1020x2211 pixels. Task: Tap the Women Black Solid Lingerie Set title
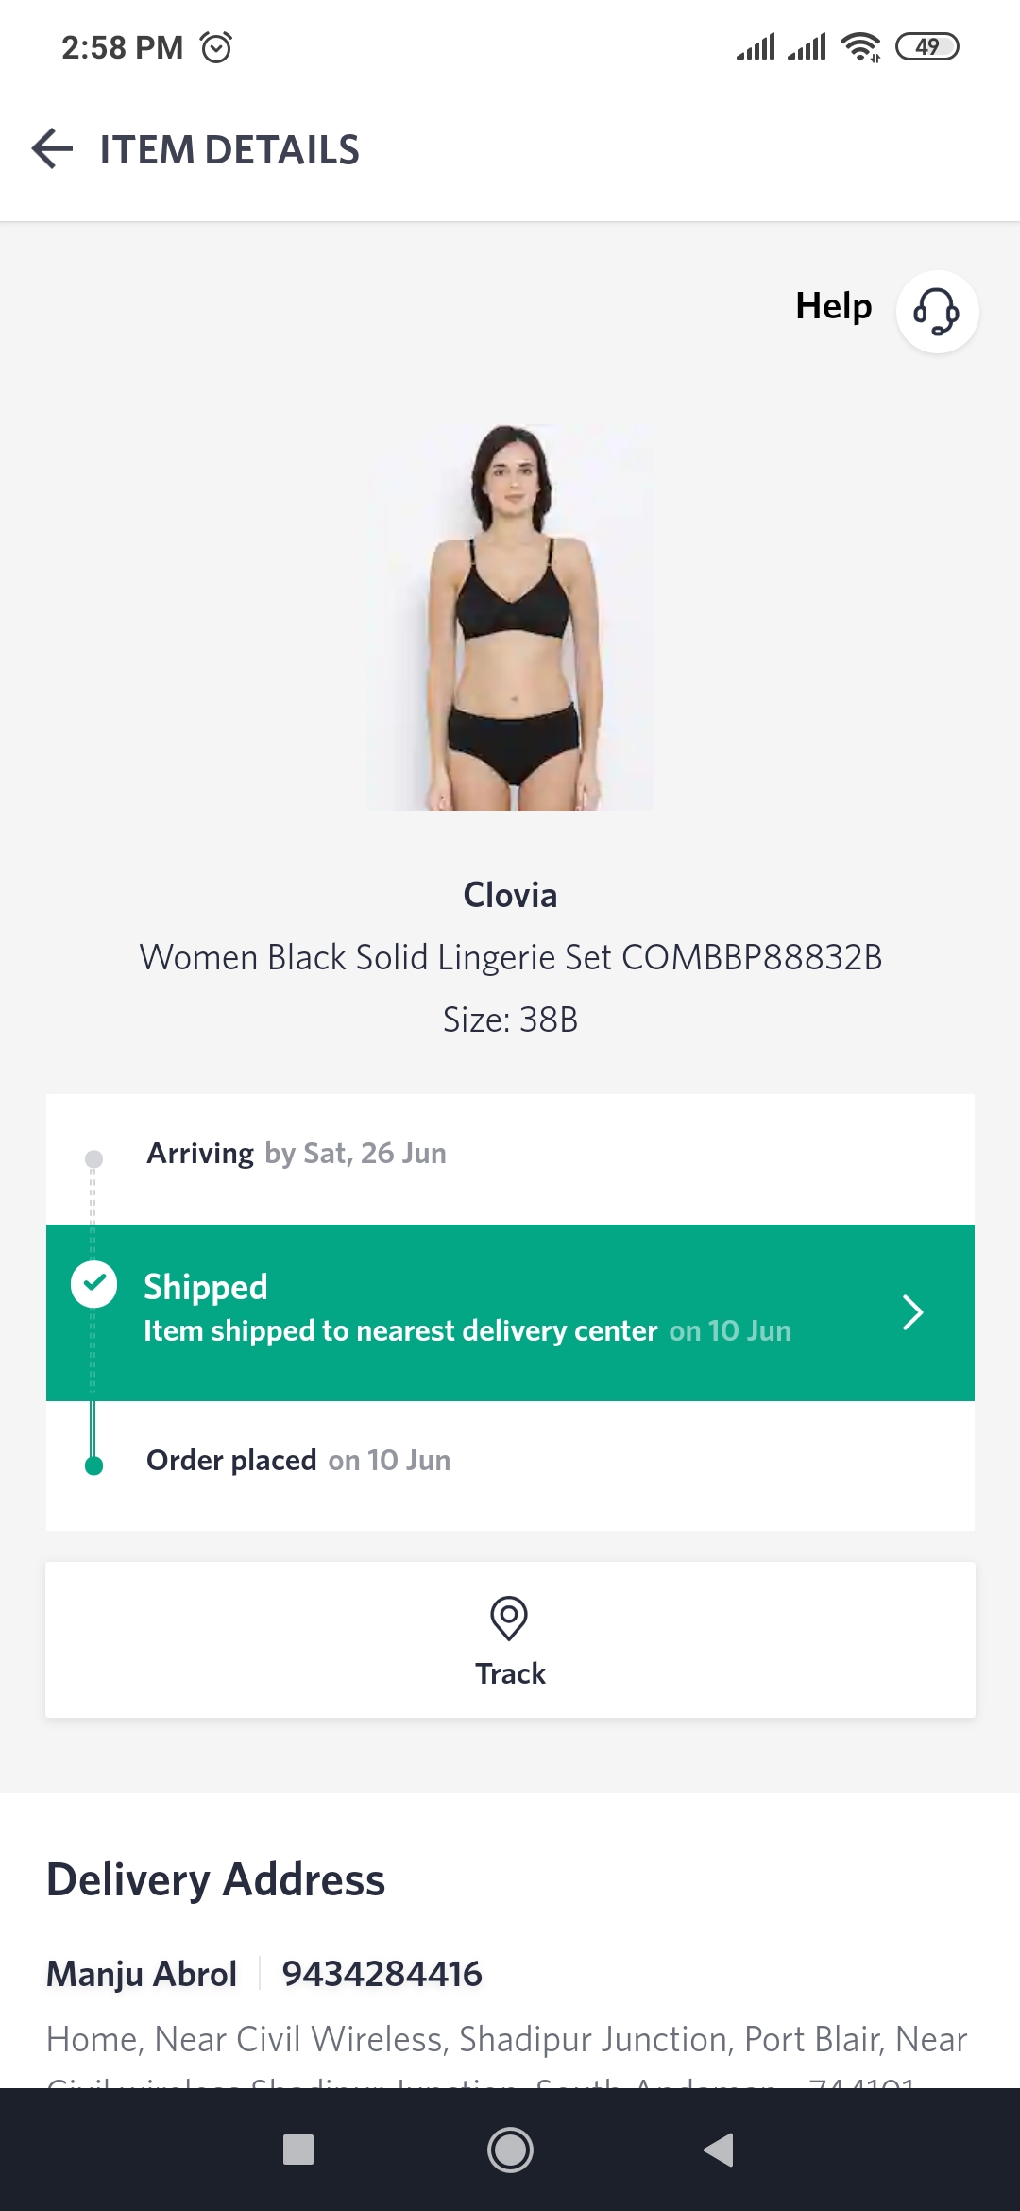(x=510, y=957)
